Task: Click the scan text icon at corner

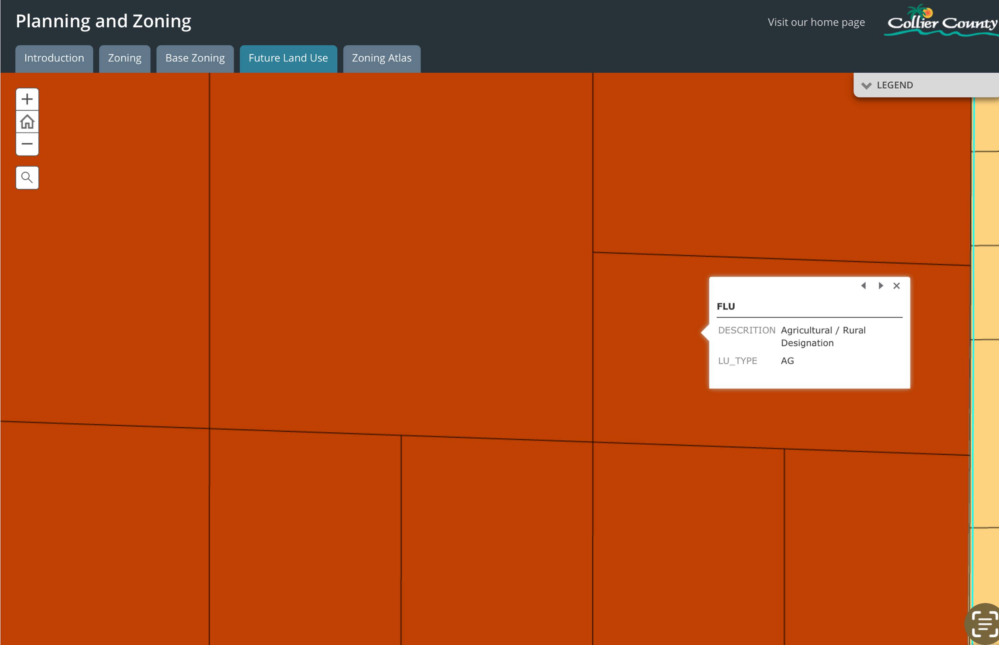Action: tap(984, 624)
